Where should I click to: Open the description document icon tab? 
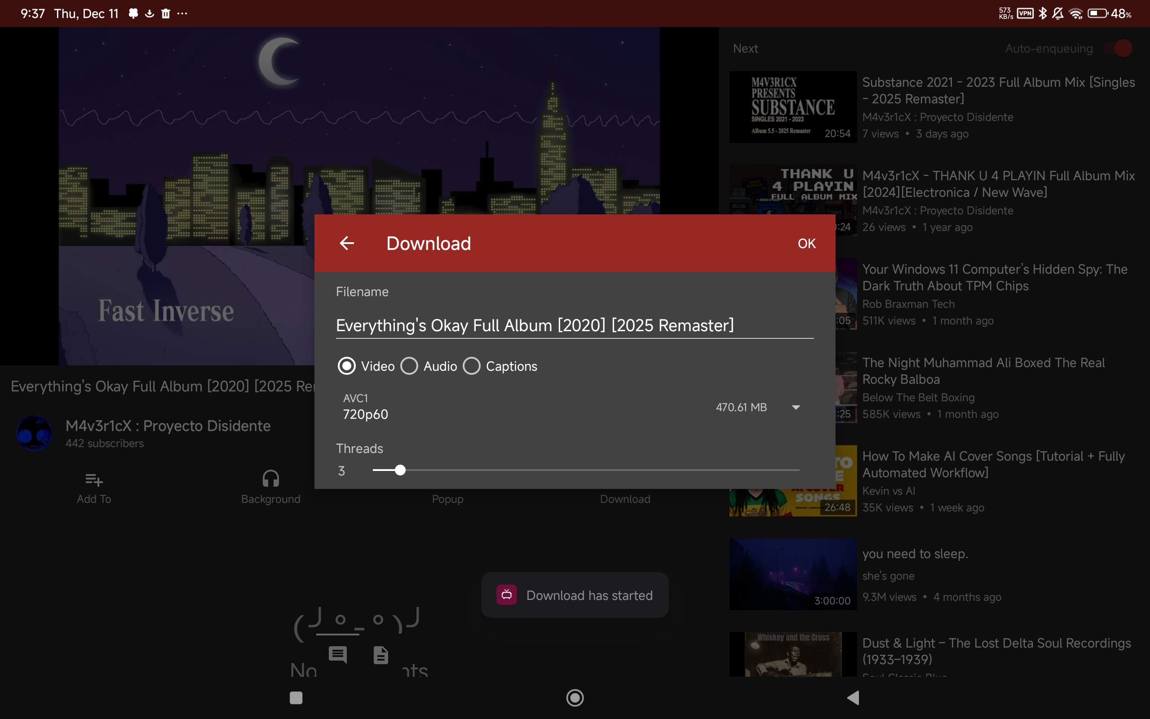[380, 654]
